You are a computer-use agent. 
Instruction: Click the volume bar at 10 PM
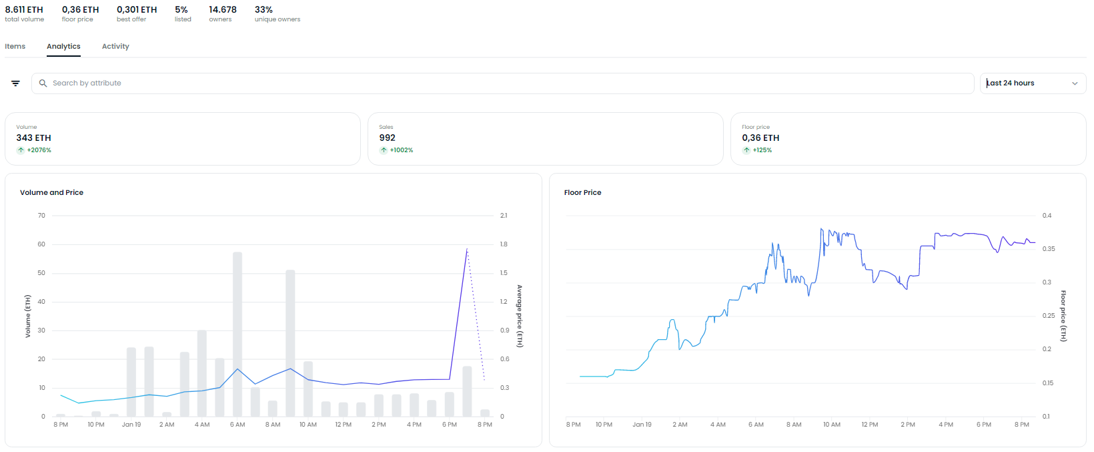tap(96, 414)
